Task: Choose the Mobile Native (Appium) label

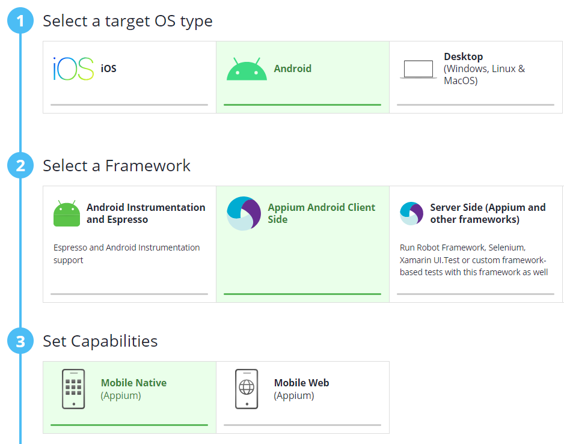Action: pyautogui.click(x=133, y=389)
